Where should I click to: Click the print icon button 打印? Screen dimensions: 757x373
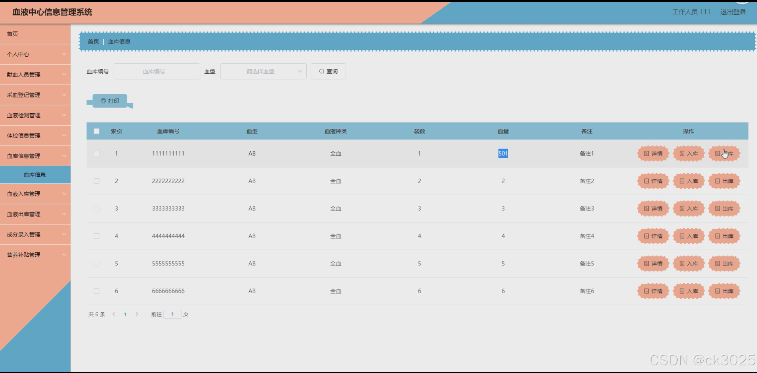pyautogui.click(x=110, y=101)
